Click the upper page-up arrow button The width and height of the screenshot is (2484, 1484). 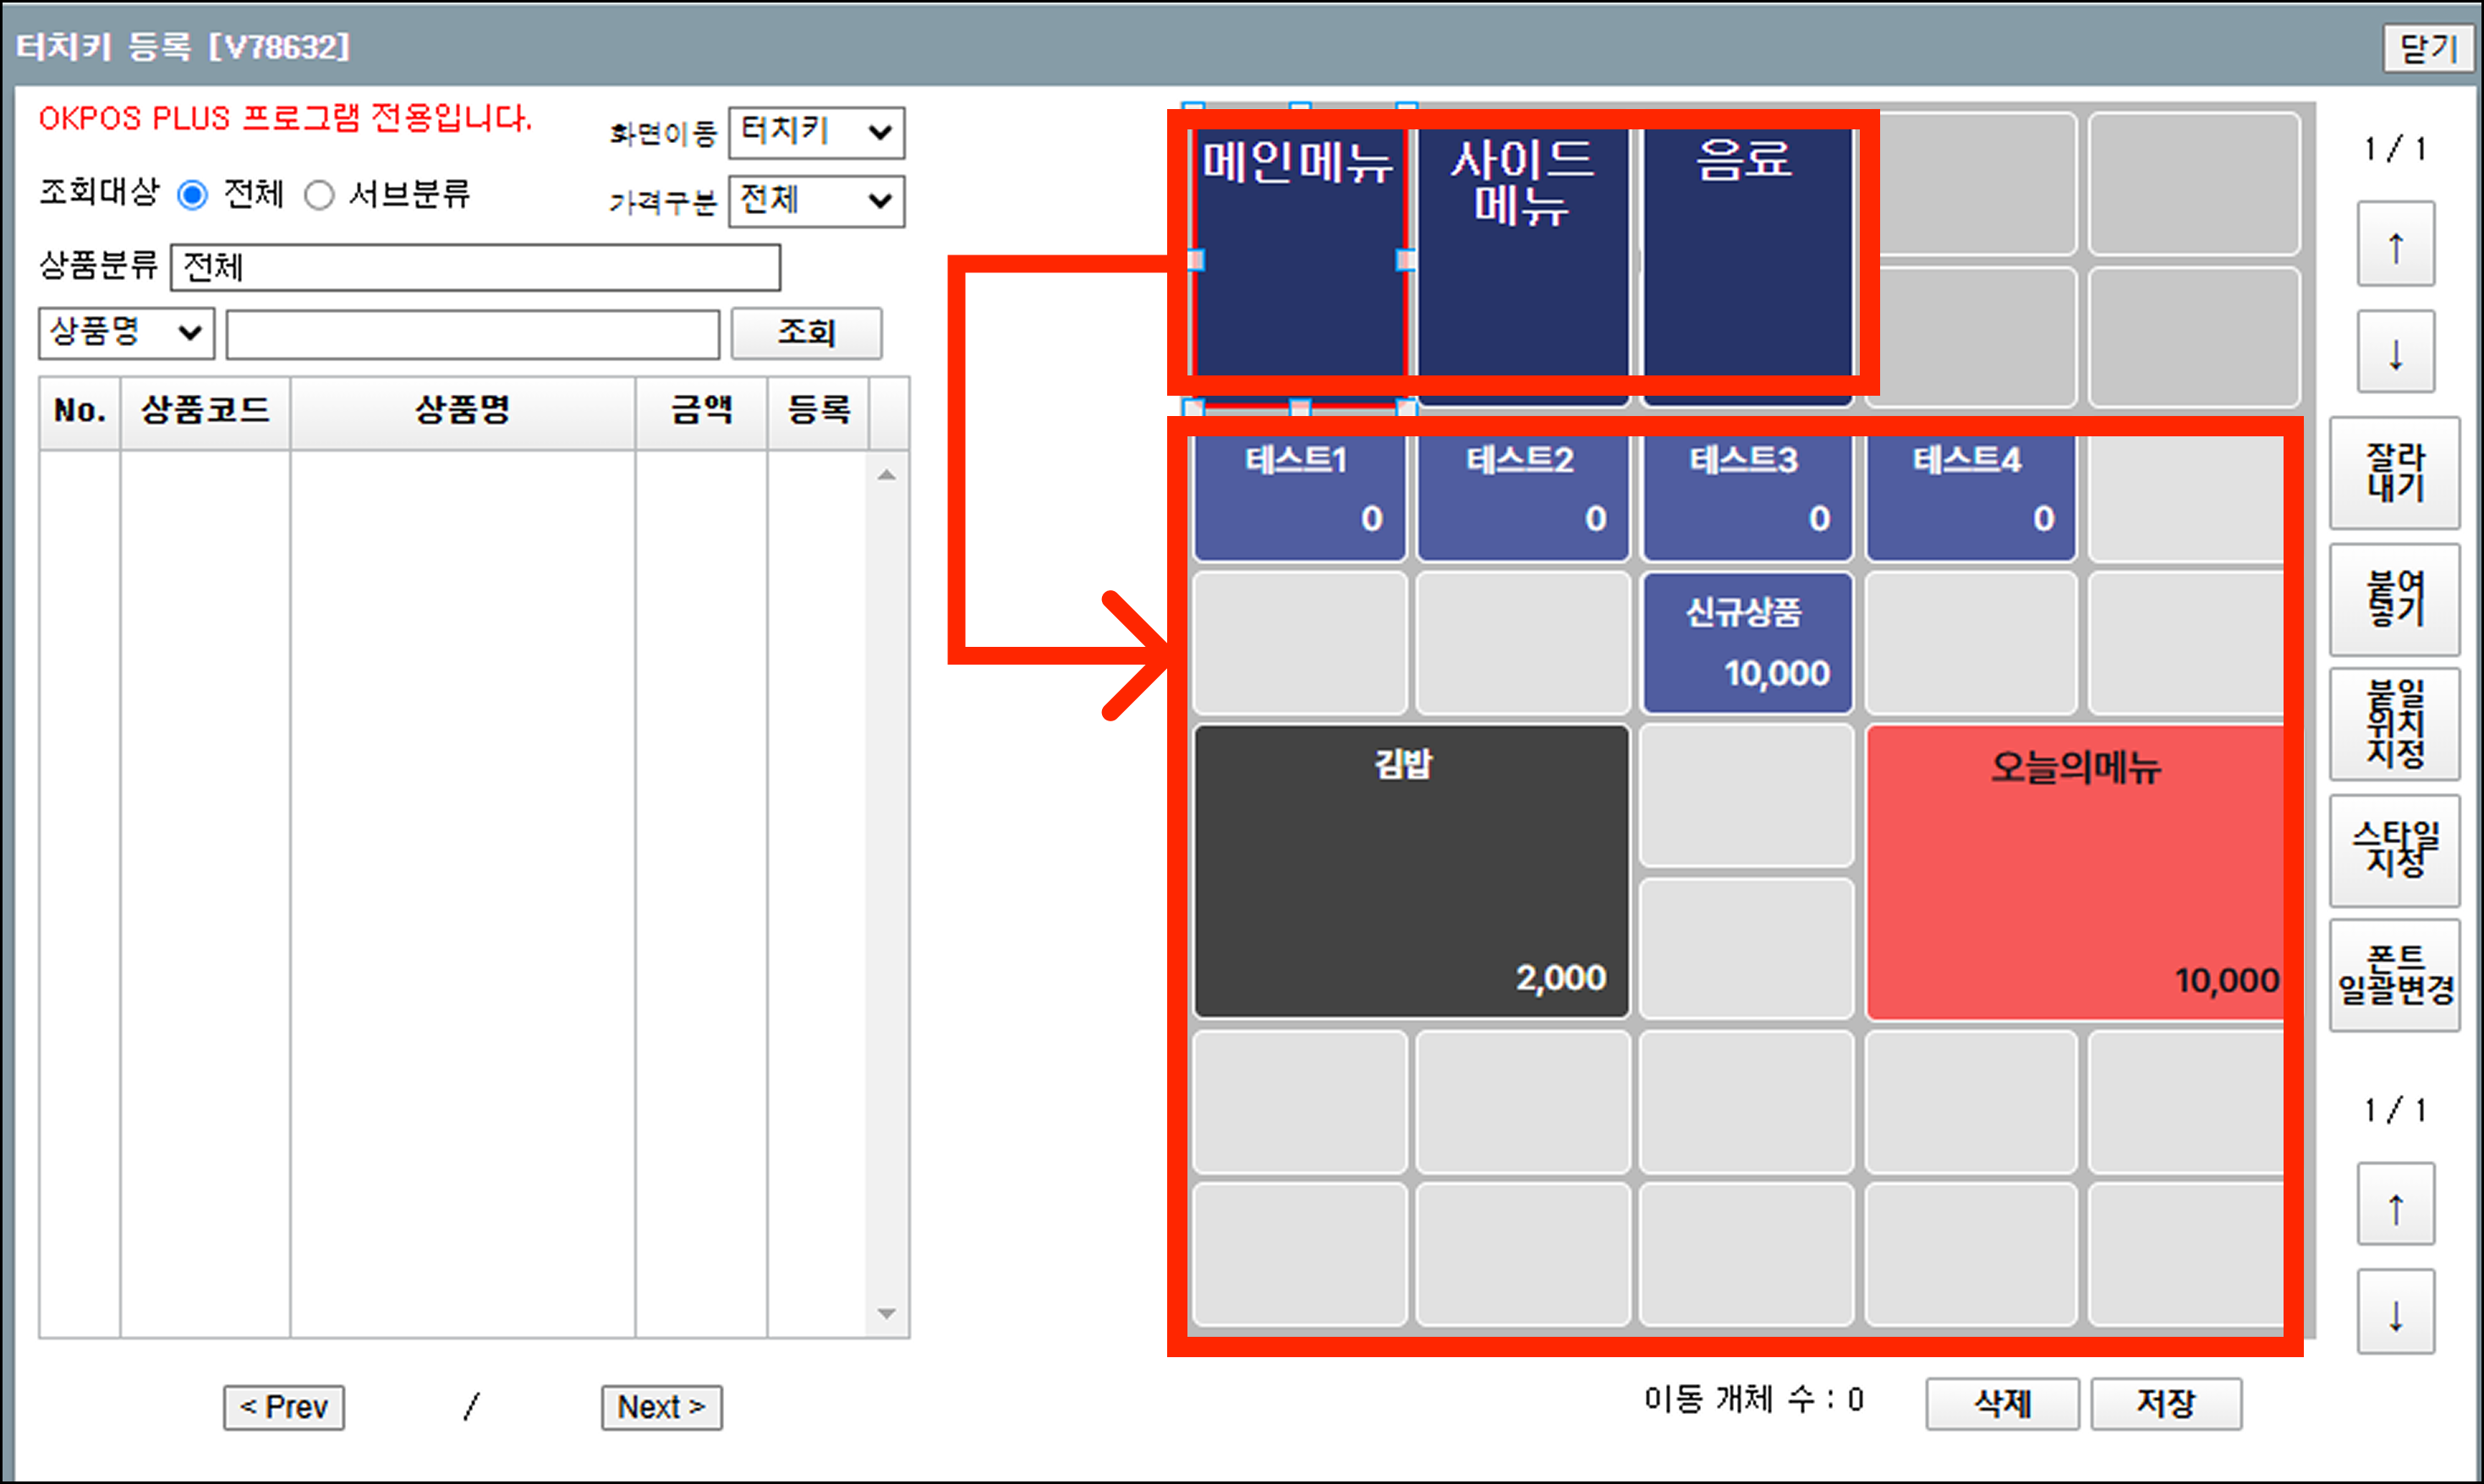point(2395,245)
